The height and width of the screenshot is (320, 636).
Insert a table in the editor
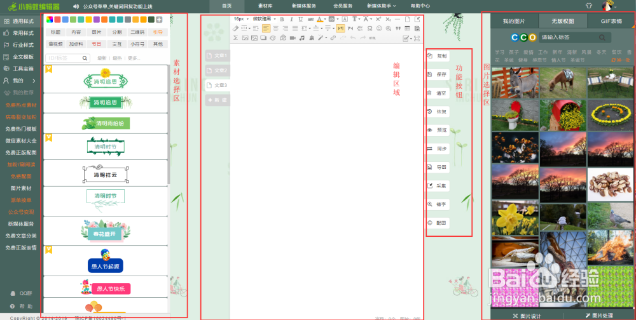(407, 29)
